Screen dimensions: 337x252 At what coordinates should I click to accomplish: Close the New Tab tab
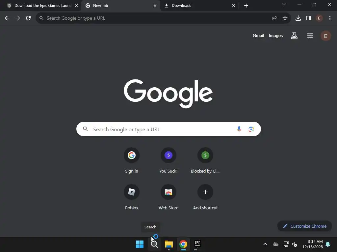point(155,6)
